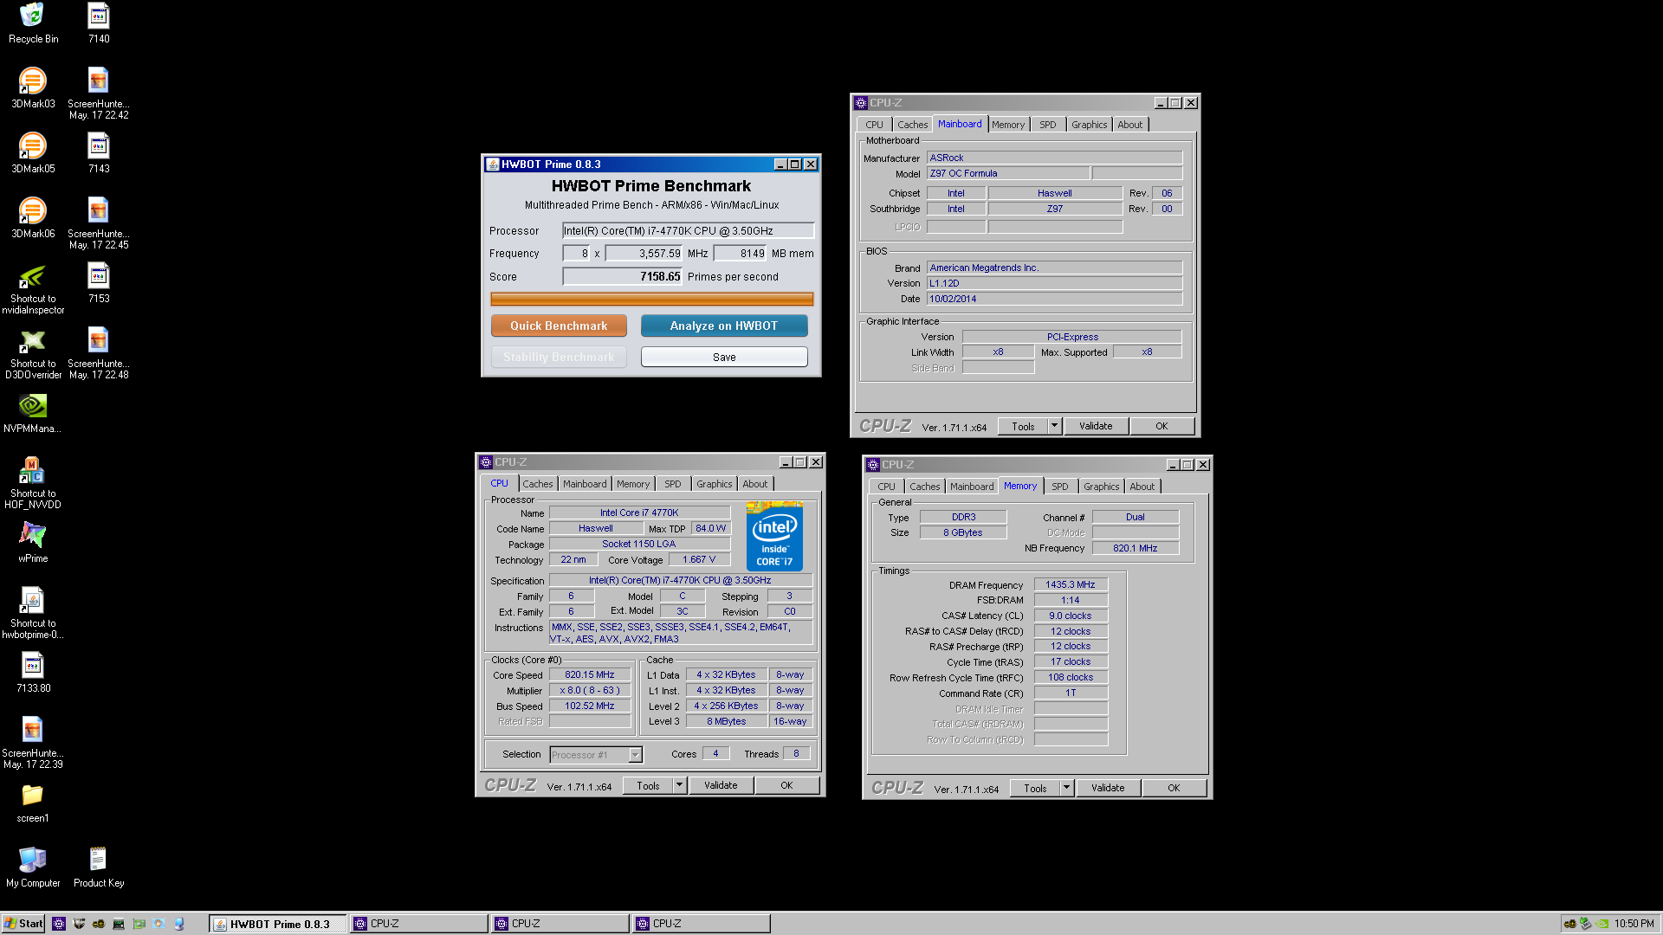Click the Score field showing 7158.65
The height and width of the screenshot is (935, 1663).
623,276
